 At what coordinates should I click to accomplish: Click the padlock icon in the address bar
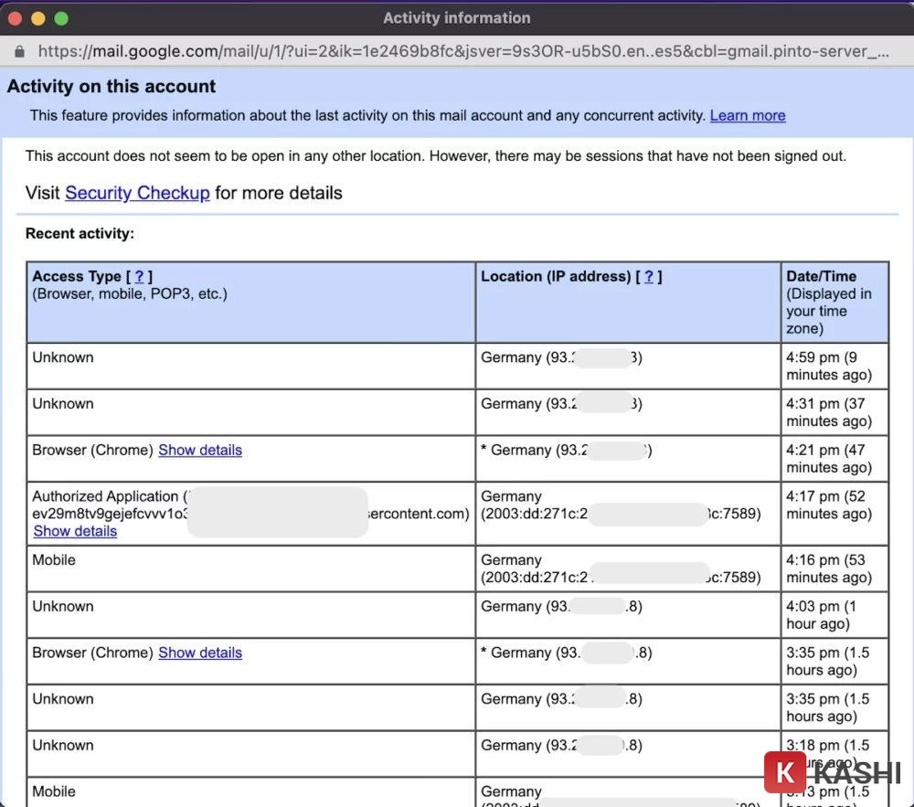[x=19, y=51]
